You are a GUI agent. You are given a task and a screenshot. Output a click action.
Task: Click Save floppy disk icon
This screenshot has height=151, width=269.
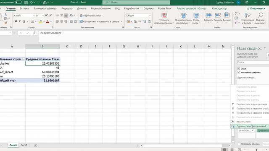[x=26, y=3]
